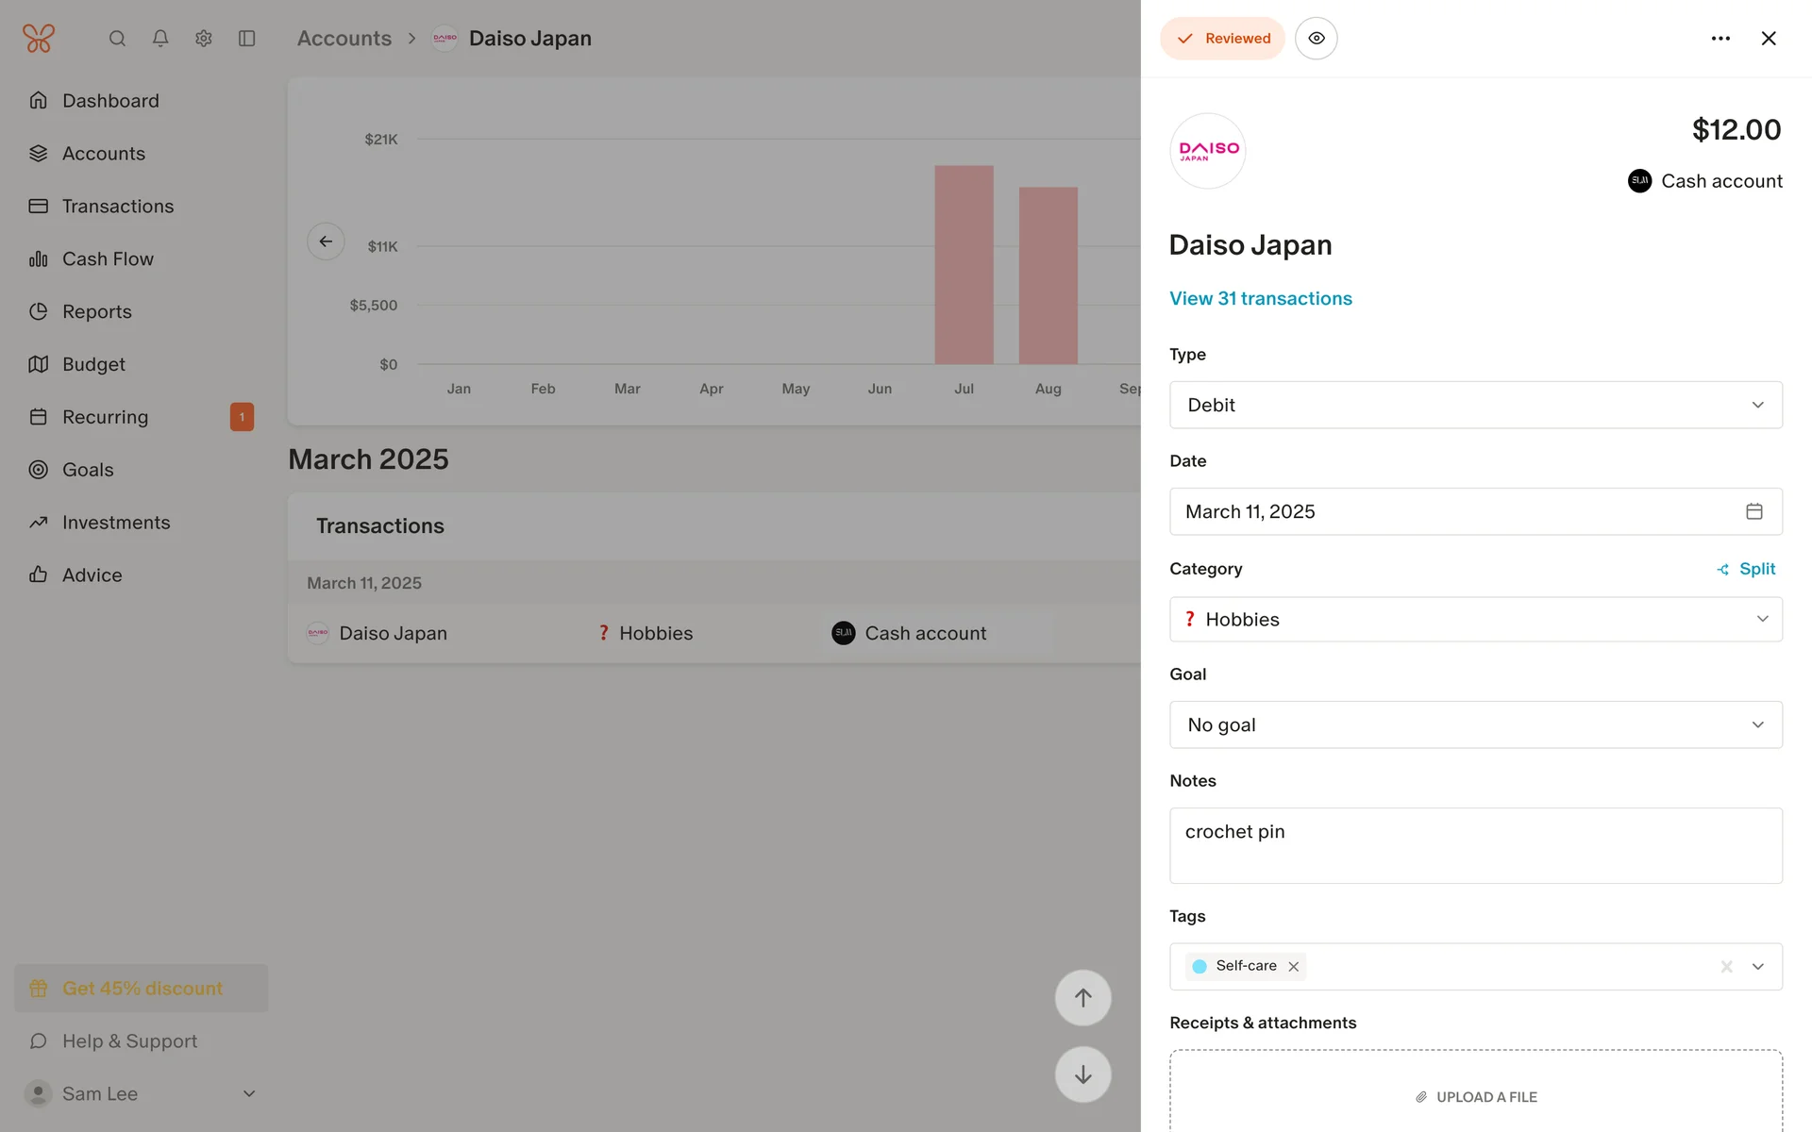Viewport: 1812px width, 1132px height.
Task: Click the calendar icon in Date field
Action: 1753,511
